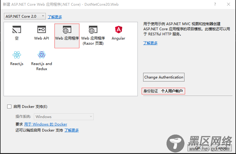The height and width of the screenshot is (154, 236).
Task: Select the React.js and Redux template
Action: click(42, 61)
